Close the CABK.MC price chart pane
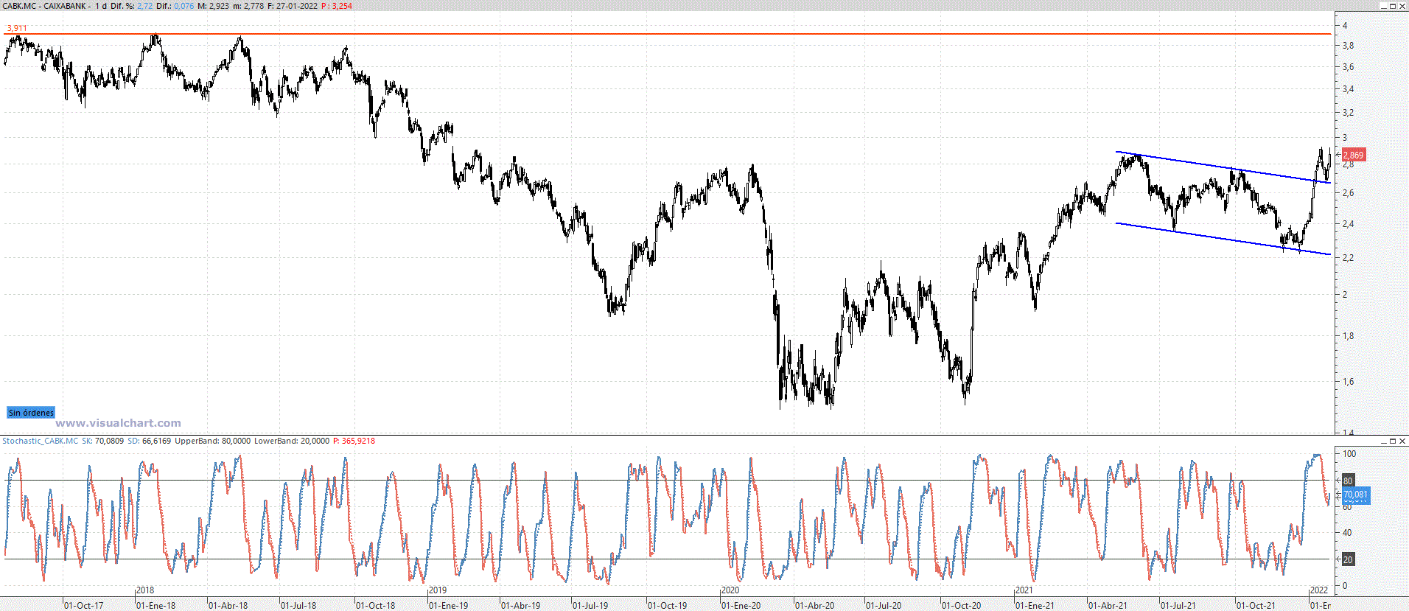Image resolution: width=1409 pixels, height=611 pixels. pos(1402,6)
